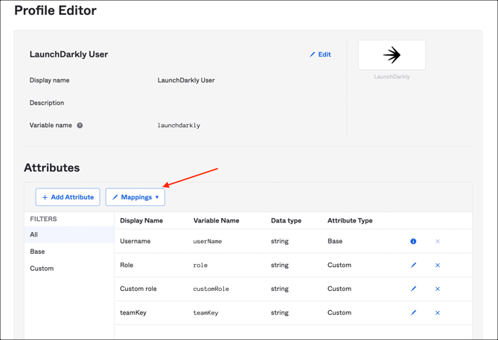Open the Mappings dropdown

135,197
